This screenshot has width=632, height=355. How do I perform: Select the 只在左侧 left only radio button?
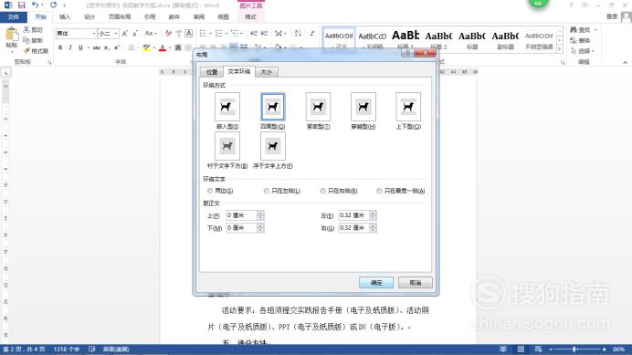[x=266, y=191]
